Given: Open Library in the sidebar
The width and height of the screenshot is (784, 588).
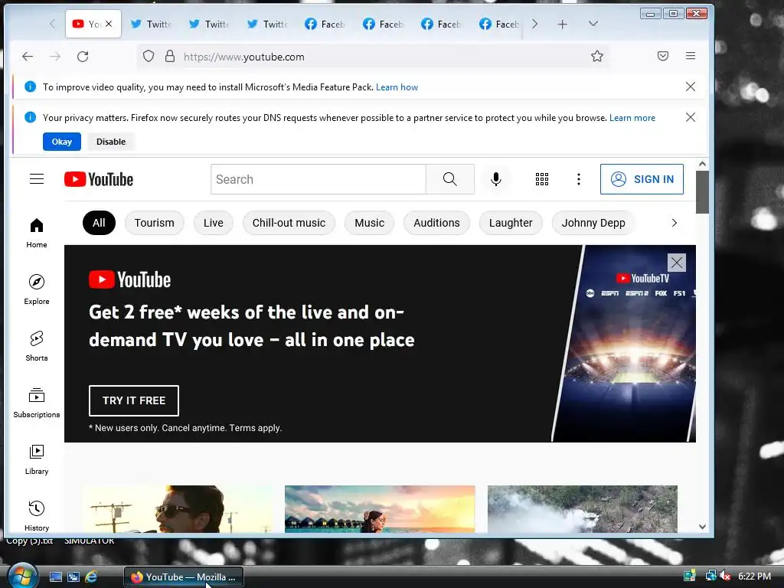Looking at the screenshot, I should coord(37,459).
